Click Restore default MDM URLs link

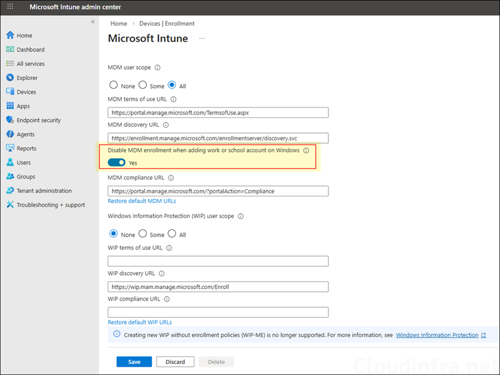pyautogui.click(x=142, y=201)
